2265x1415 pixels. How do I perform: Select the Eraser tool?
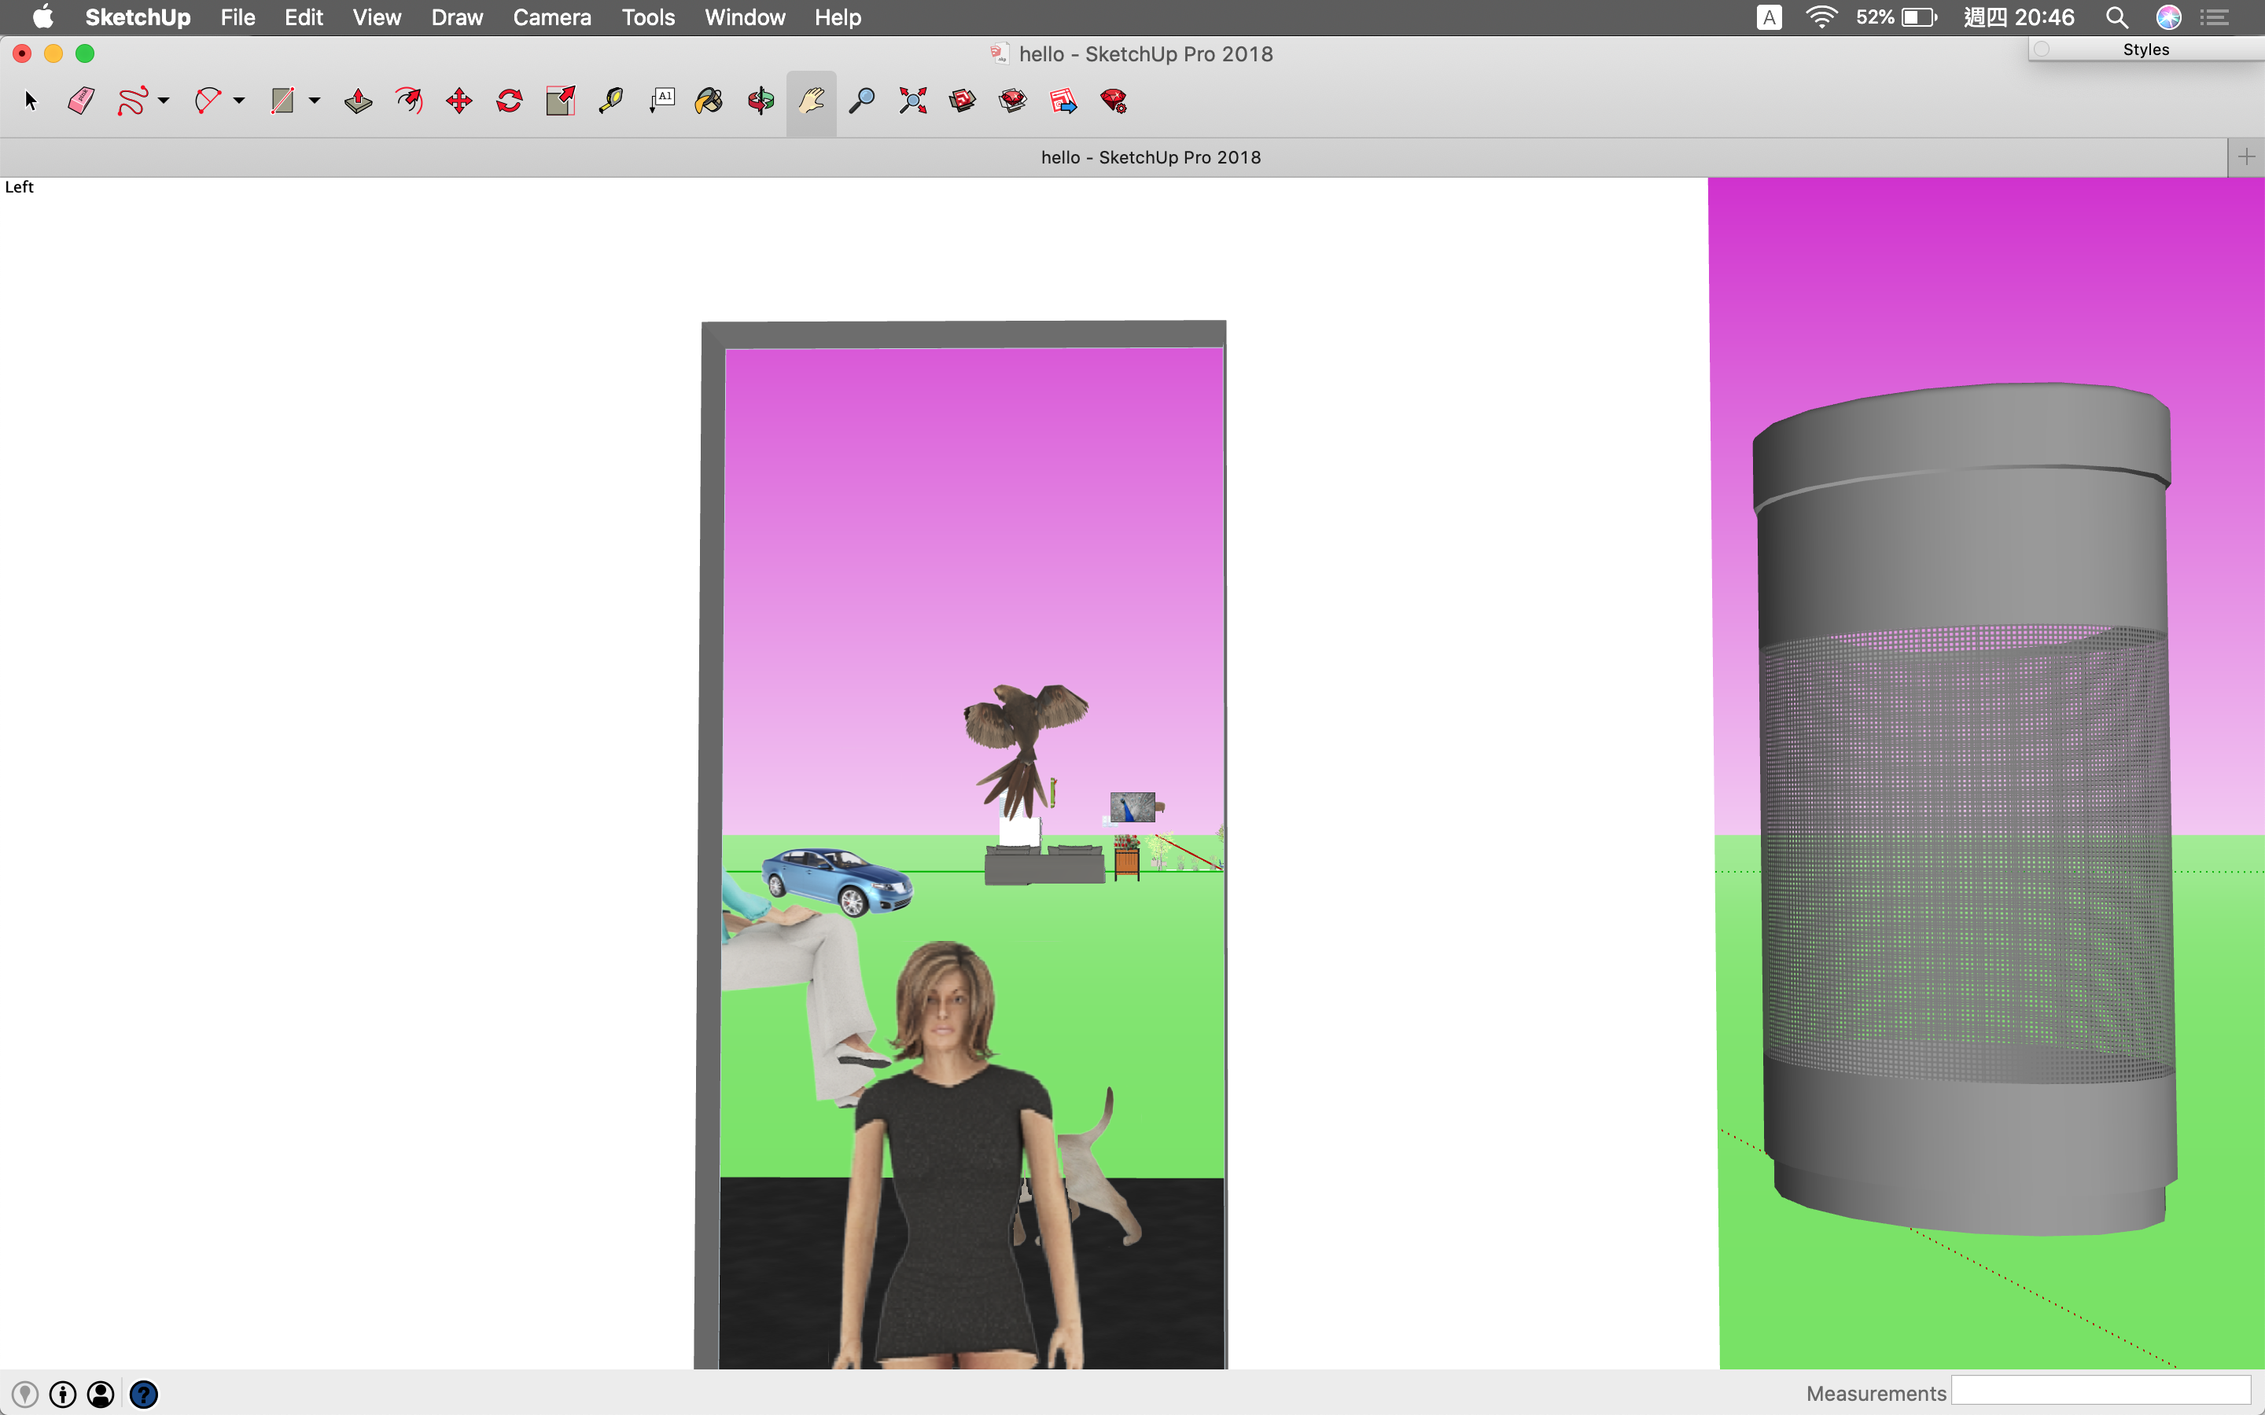click(82, 101)
